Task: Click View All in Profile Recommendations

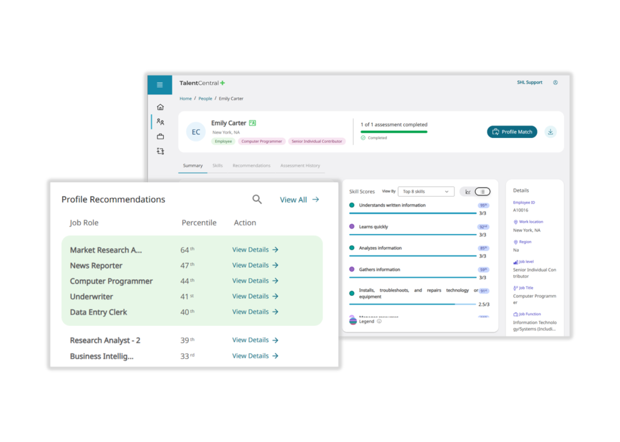Action: click(x=299, y=200)
